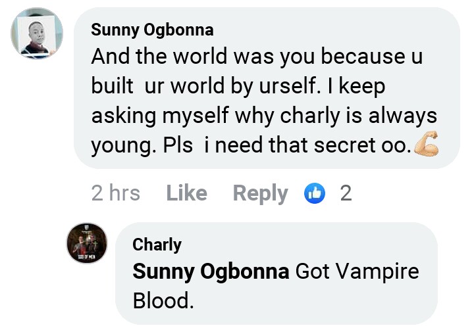
Task: Open Charly's profile picture
Action: (x=86, y=244)
